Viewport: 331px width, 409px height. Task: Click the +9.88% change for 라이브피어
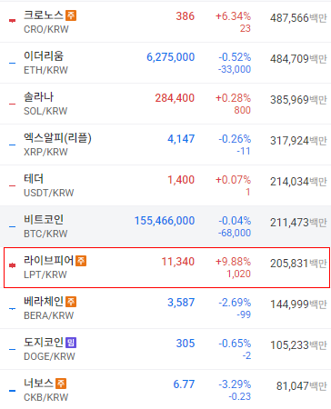coord(233,262)
